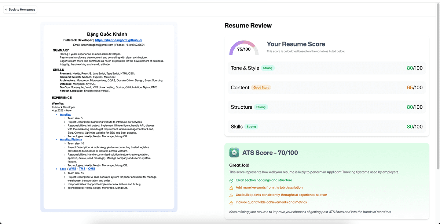Follow the TMS link in the resume
The width and height of the screenshot is (440, 224).
coord(82,169)
